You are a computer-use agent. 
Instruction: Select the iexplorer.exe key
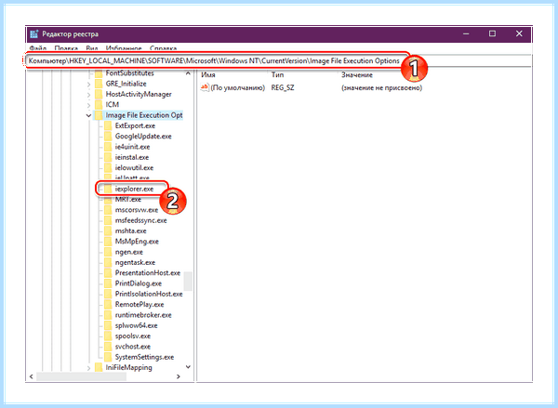click(134, 189)
